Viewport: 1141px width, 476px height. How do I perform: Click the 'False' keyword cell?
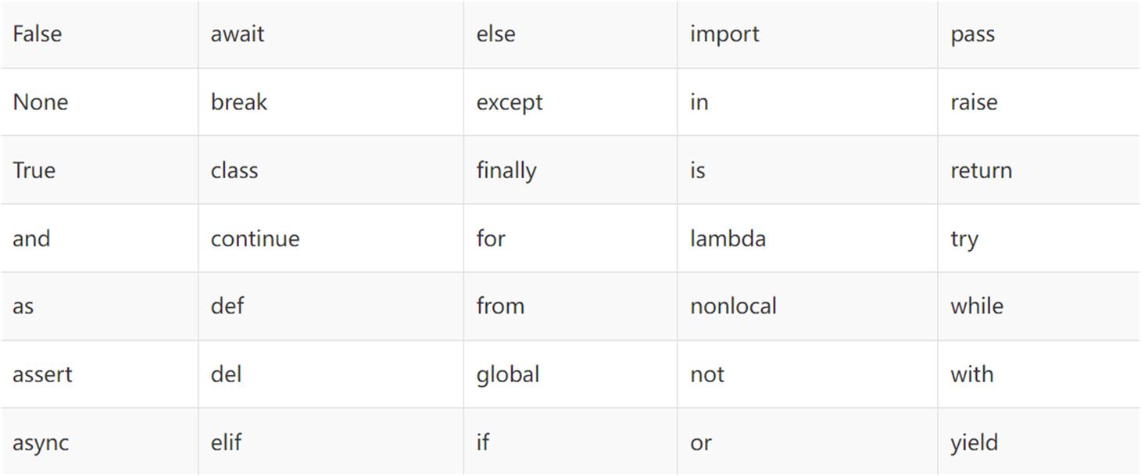pos(99,34)
